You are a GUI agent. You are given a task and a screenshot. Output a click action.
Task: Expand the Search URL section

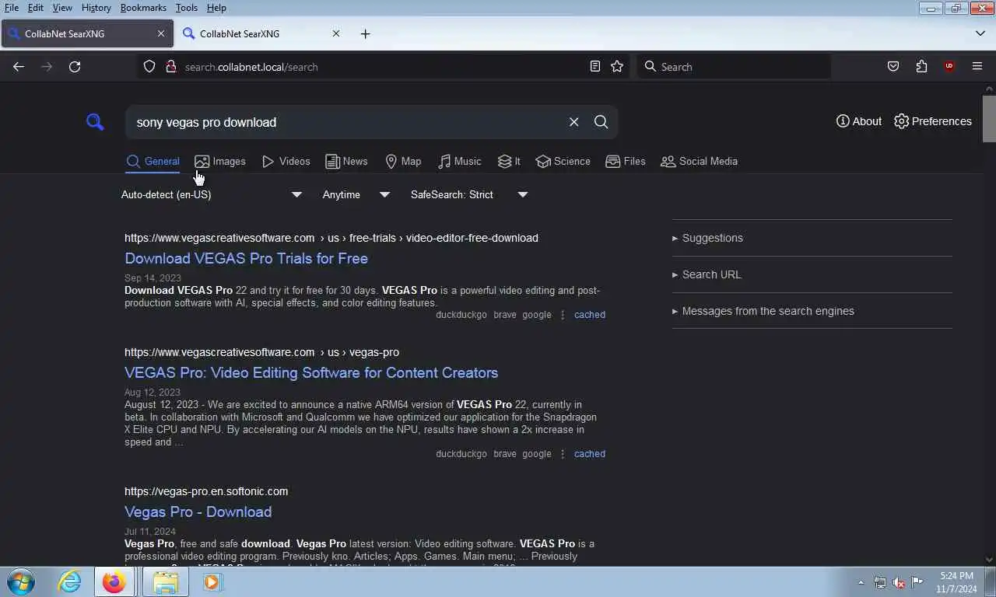click(707, 274)
